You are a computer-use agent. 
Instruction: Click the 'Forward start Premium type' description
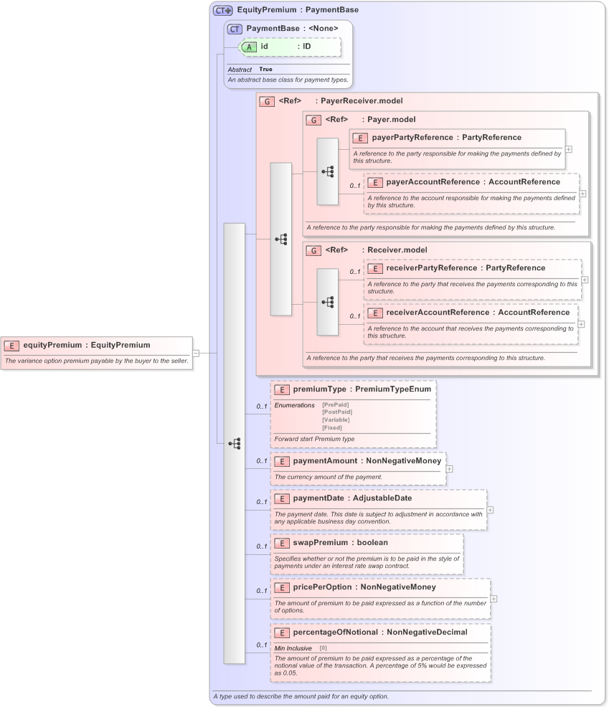(x=314, y=439)
